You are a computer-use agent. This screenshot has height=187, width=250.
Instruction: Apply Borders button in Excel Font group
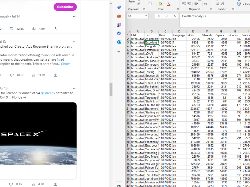pyautogui.click(x=150, y=4)
